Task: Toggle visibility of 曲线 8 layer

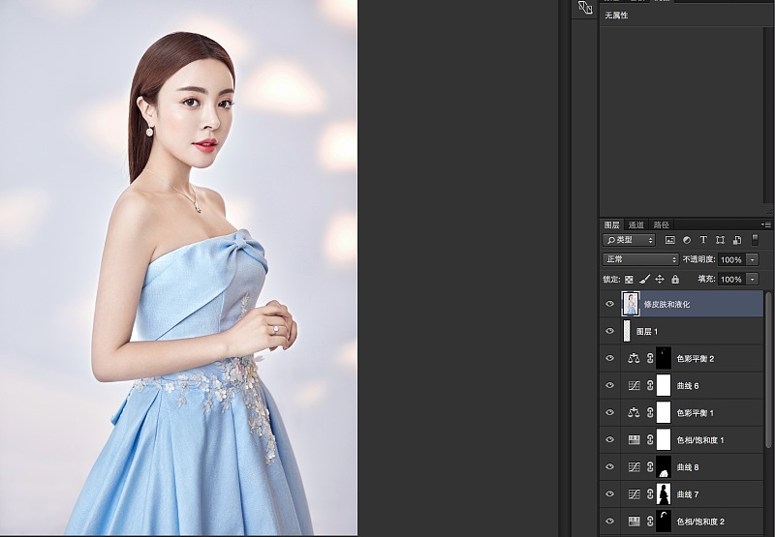Action: (610, 466)
